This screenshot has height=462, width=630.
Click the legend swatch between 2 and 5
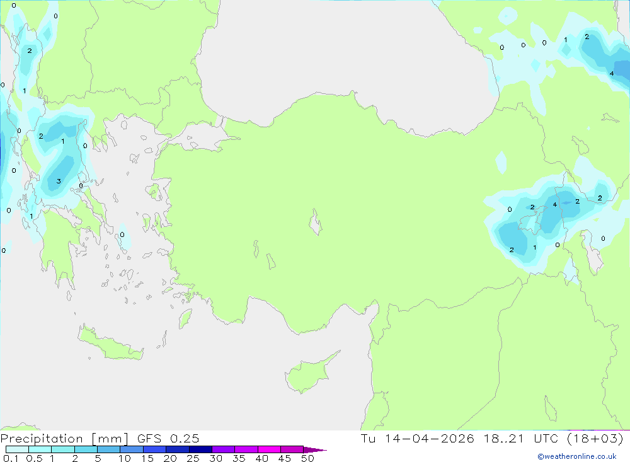[x=86, y=449]
